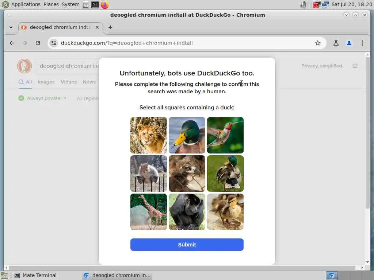374x280 pixels.
Task: Close the deoogled chromium tab
Action: coord(97,27)
